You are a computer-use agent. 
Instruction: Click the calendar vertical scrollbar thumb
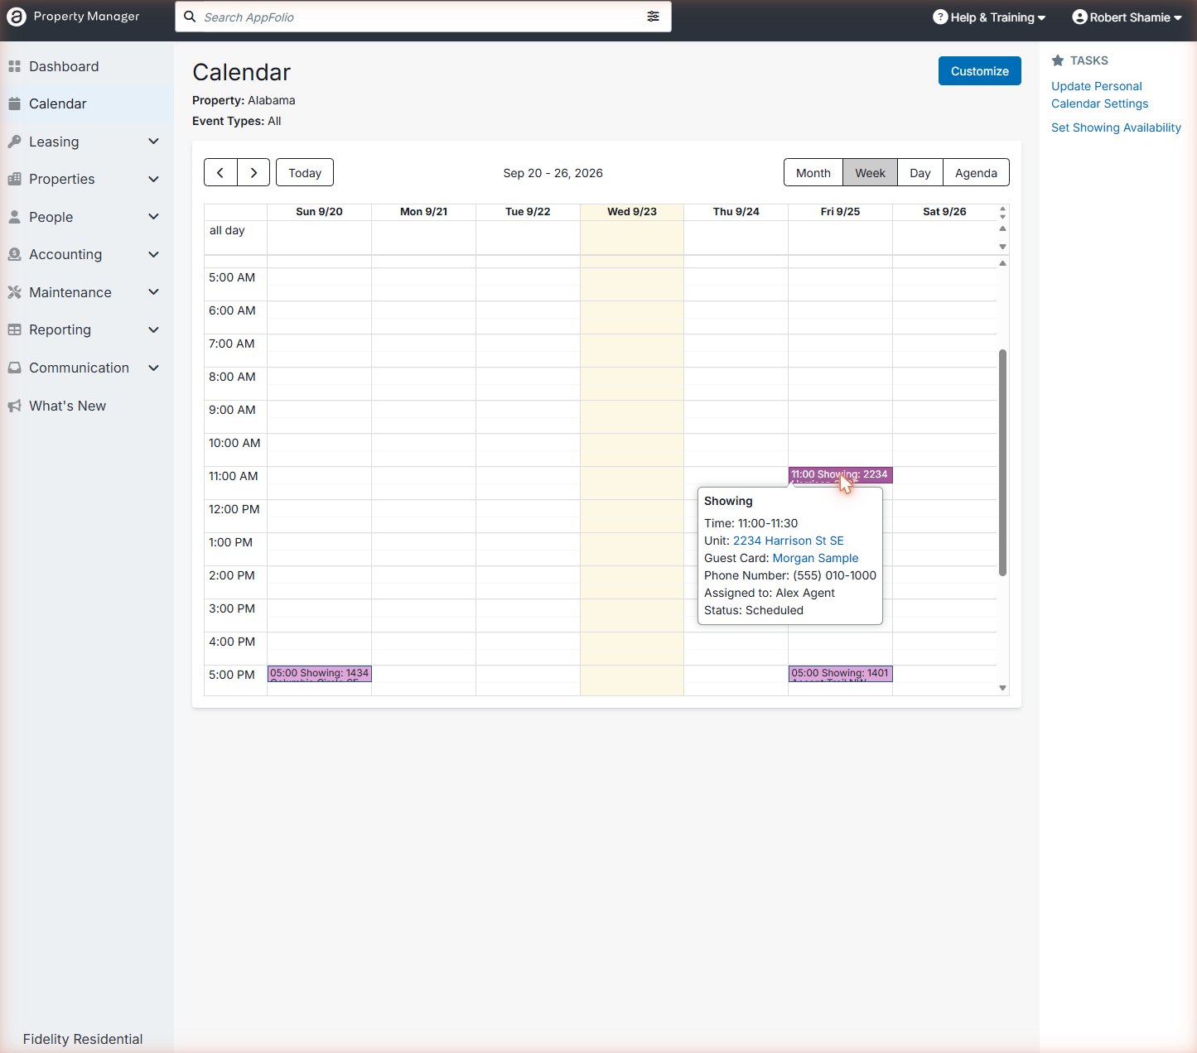pyautogui.click(x=1002, y=463)
